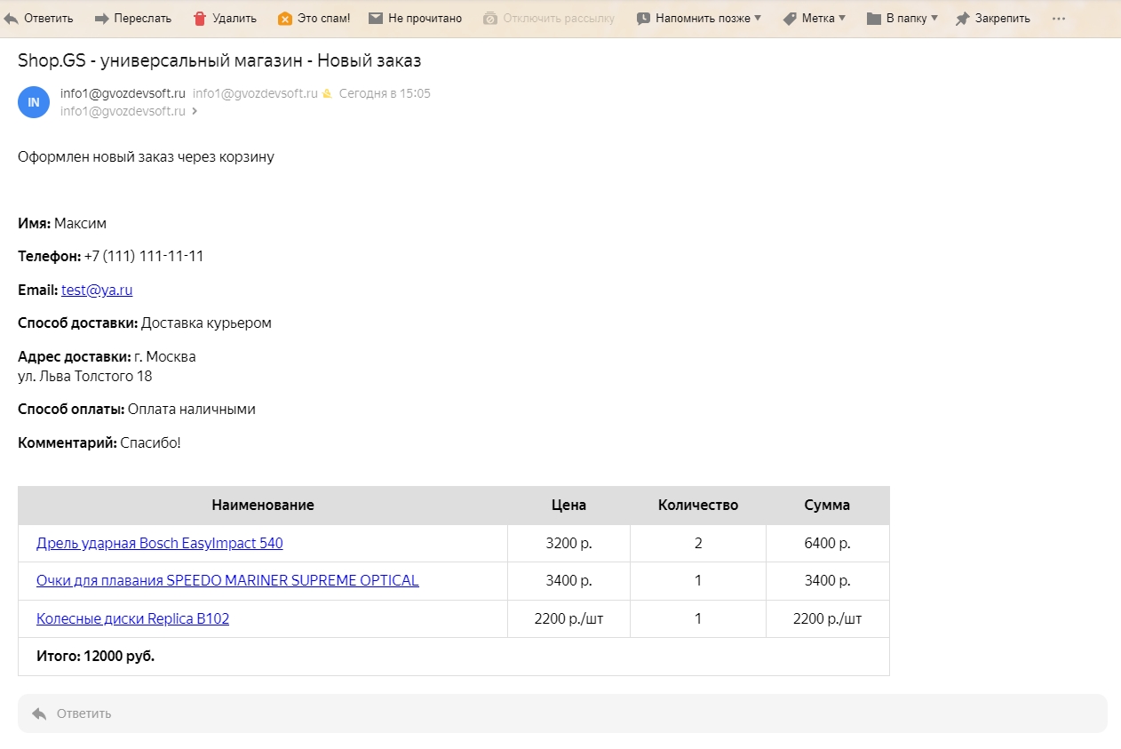Click the Reply arrow icon in toolbar

coord(11,19)
